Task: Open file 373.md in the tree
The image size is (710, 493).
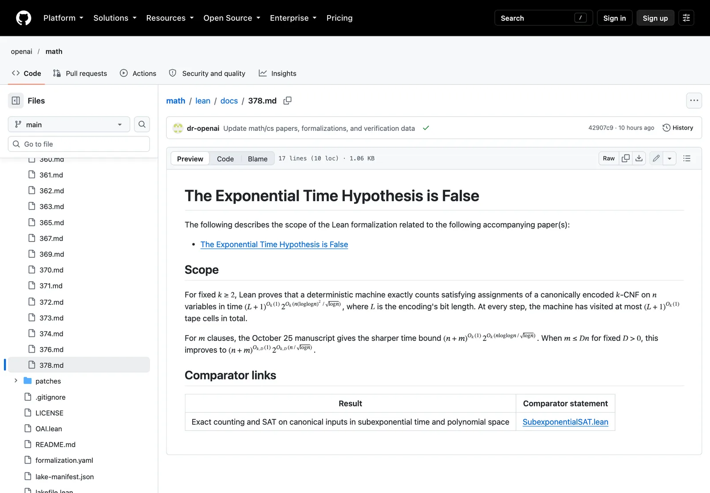Action: (x=51, y=318)
